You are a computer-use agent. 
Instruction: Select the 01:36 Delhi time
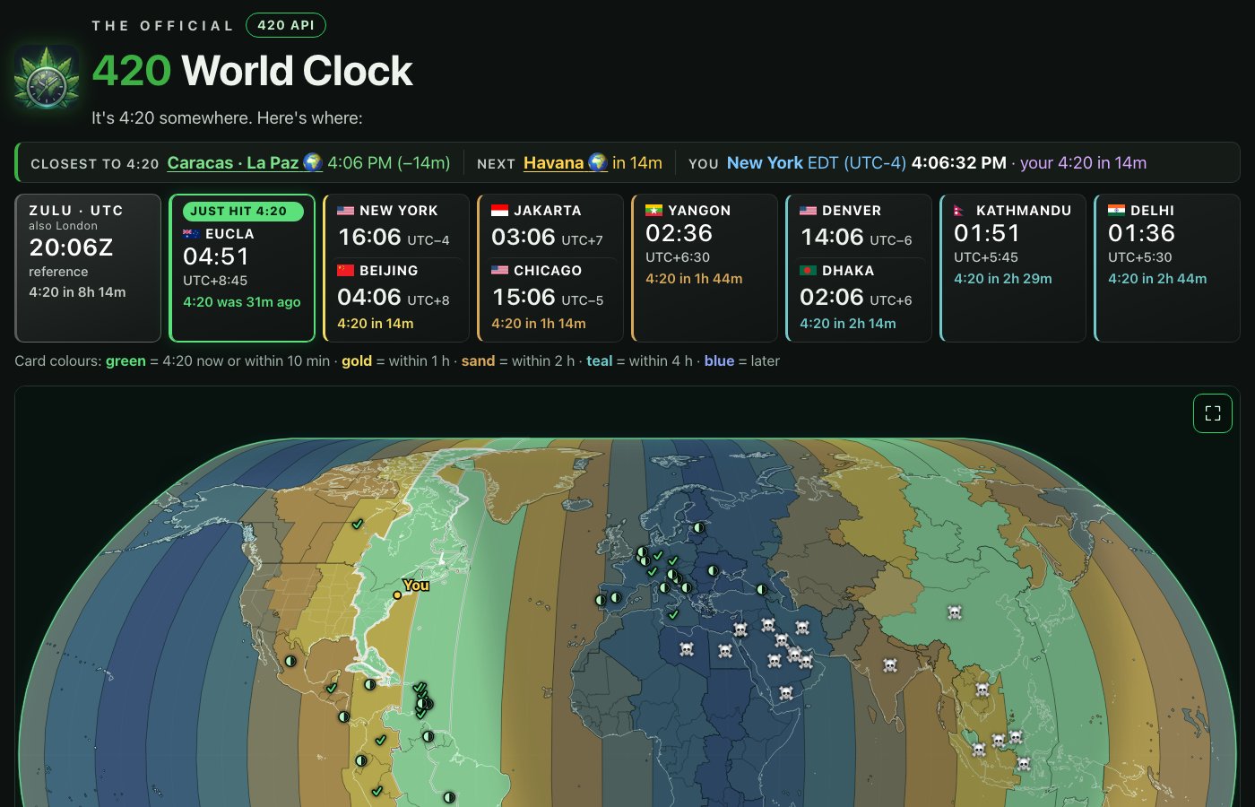click(1141, 233)
